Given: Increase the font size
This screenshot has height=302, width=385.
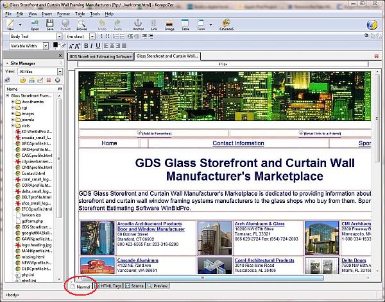Looking at the screenshot, I should [x=78, y=46].
